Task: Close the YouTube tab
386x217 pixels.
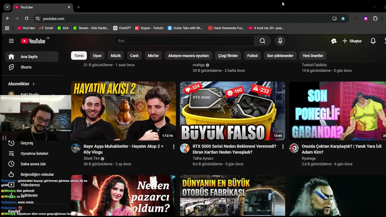Action: (x=69, y=7)
